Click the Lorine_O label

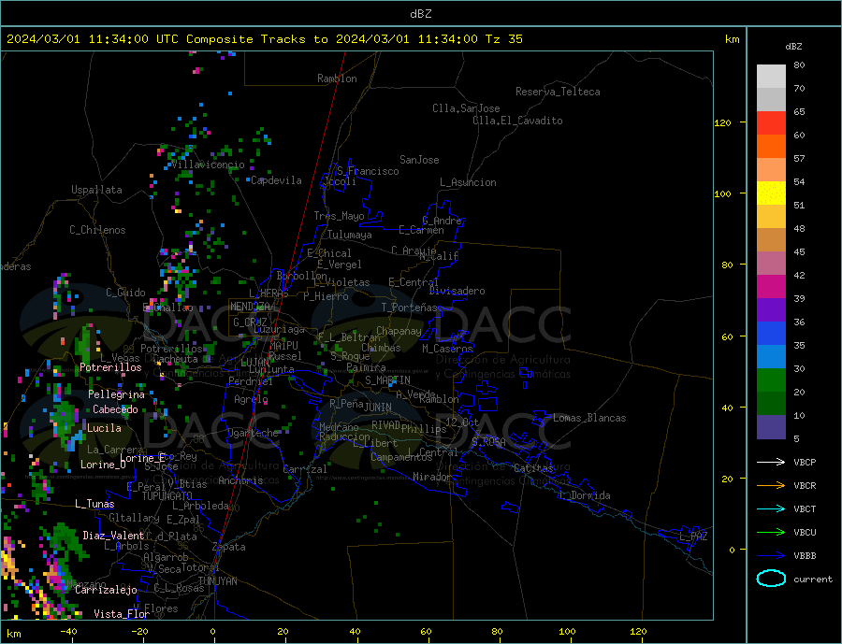point(103,465)
